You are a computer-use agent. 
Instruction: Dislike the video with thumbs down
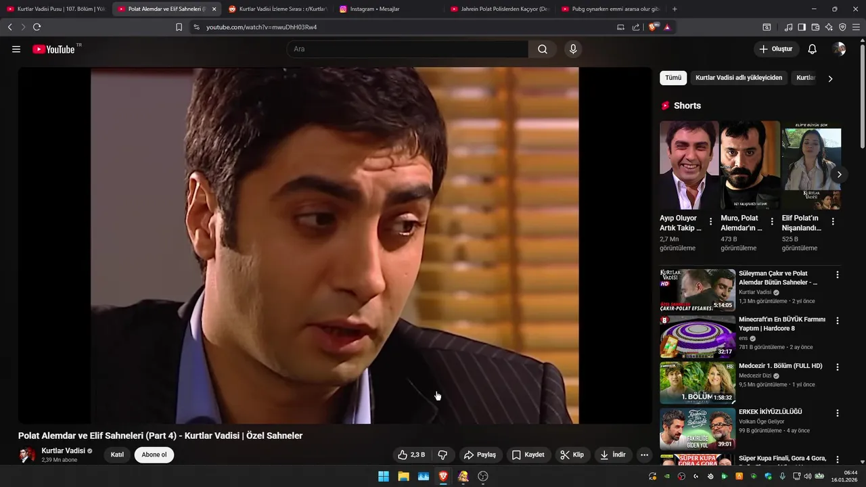(x=442, y=455)
